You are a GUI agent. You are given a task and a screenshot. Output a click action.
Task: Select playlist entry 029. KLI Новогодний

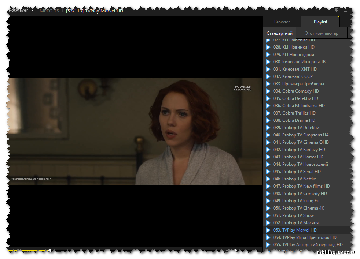click(307, 55)
